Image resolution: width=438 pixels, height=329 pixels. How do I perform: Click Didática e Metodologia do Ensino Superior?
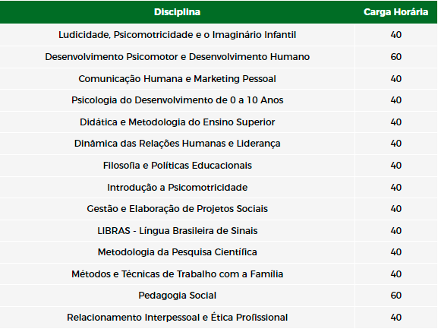point(177,122)
